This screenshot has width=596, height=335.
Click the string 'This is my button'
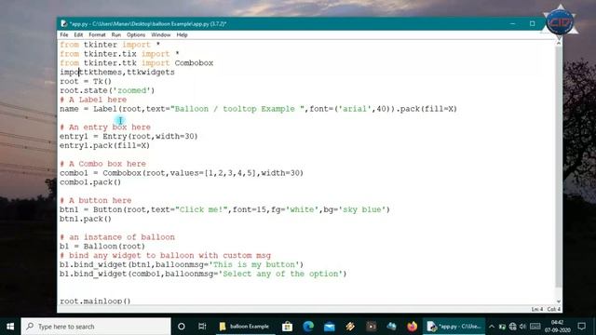coord(254,264)
